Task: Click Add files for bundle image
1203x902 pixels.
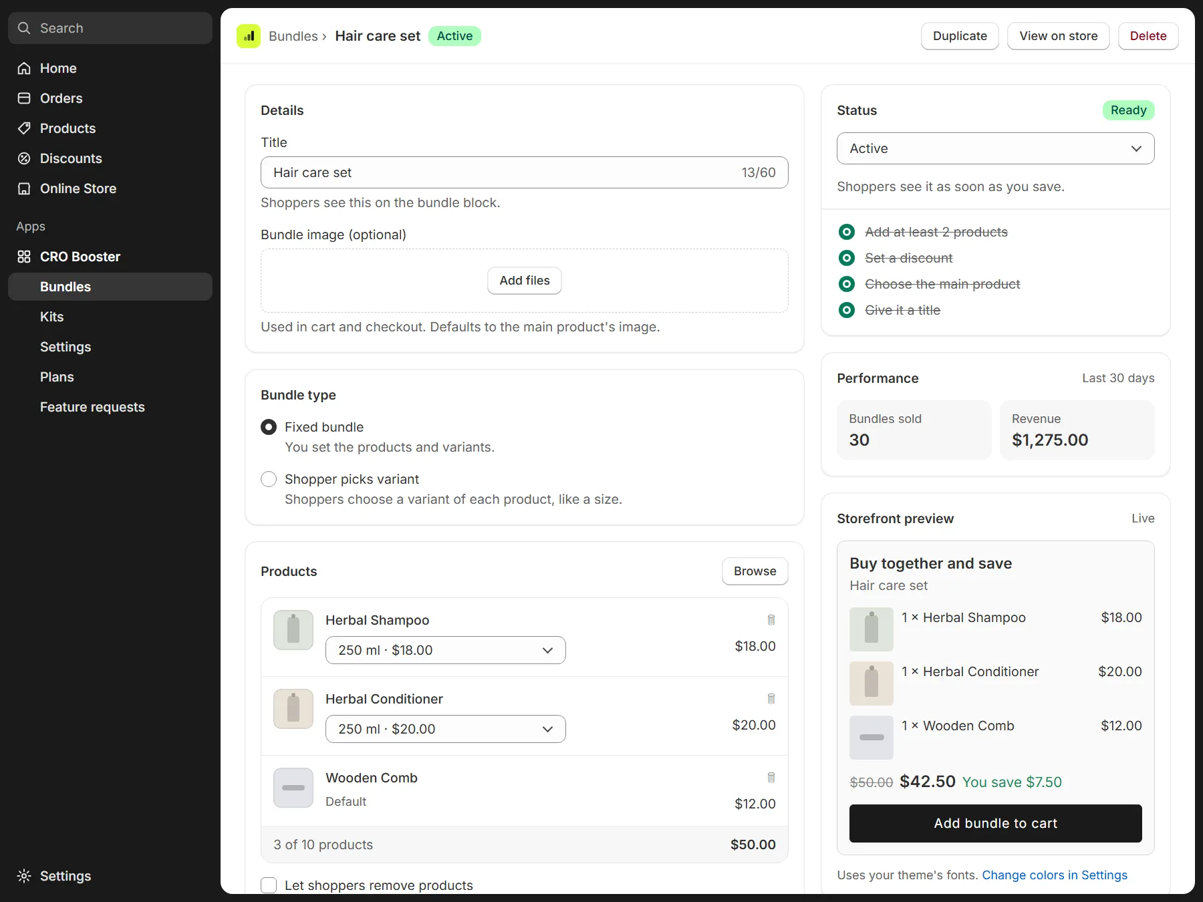Action: coord(525,281)
